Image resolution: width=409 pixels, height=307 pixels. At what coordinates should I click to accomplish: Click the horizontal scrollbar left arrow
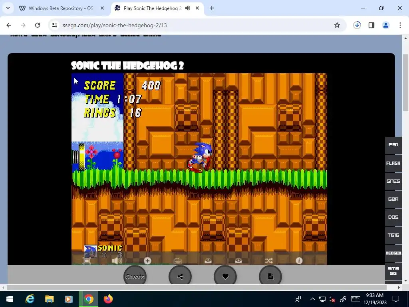[3, 287]
